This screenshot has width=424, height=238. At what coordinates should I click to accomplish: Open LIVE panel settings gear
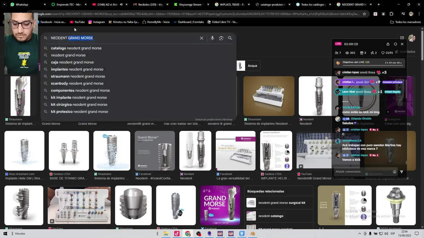click(395, 44)
